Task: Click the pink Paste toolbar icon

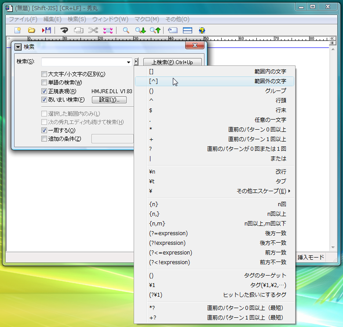Action: [108, 30]
